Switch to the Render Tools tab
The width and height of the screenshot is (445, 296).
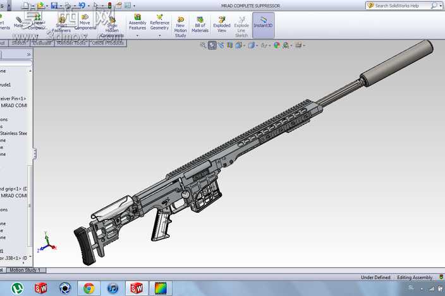tap(71, 43)
